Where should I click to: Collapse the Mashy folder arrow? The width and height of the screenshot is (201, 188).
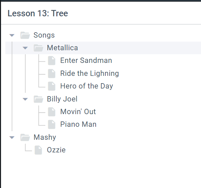click(12, 137)
